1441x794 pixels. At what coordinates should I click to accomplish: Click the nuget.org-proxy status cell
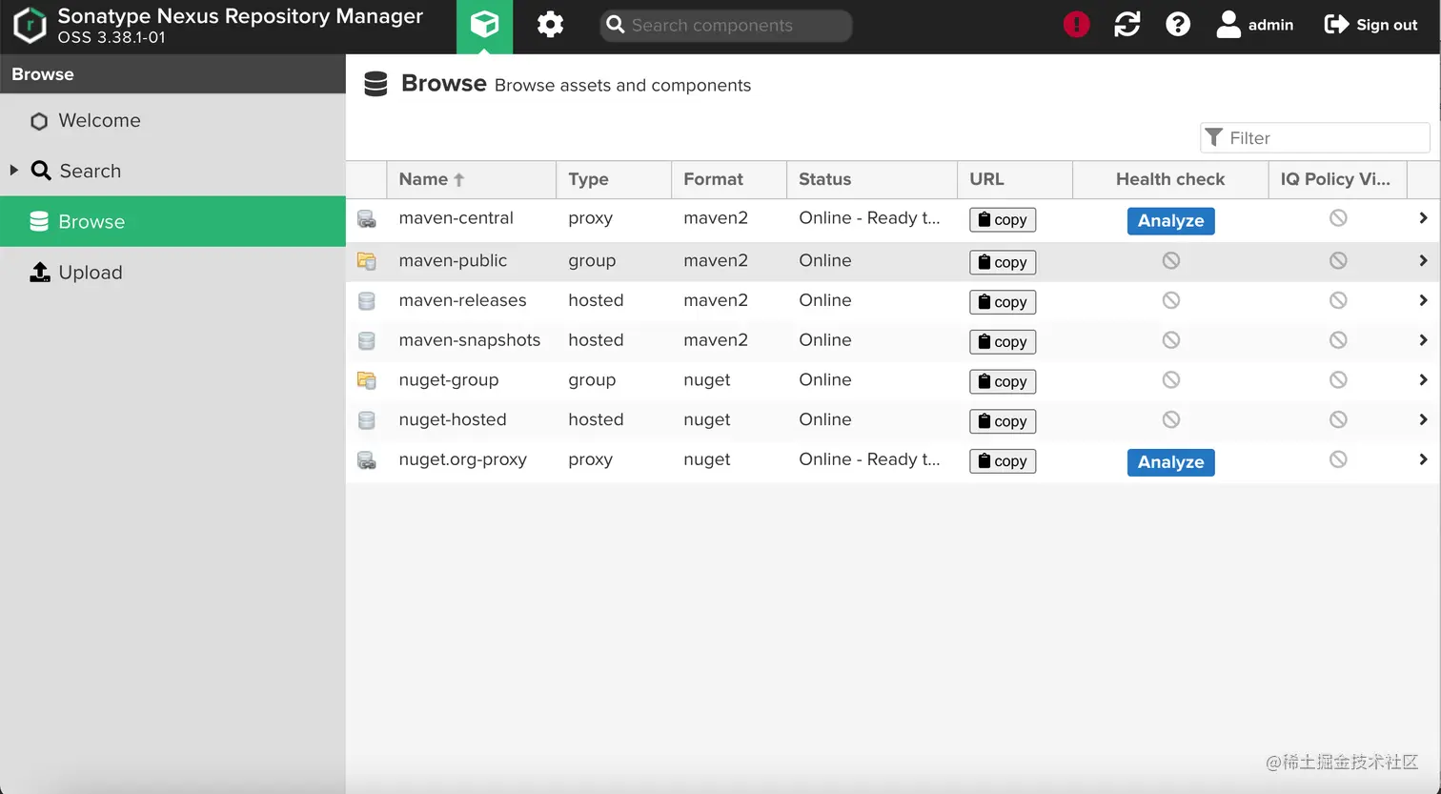(871, 459)
